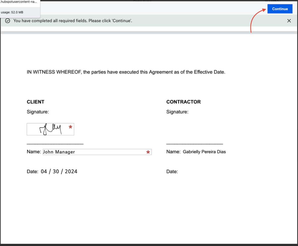The image size is (298, 246).
Task: Click the CONTRACTOR heading
Action: click(x=183, y=102)
